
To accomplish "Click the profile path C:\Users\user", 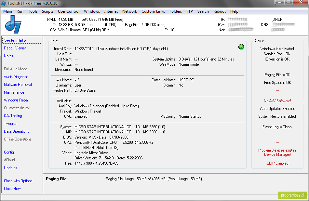I will point(85,90).
